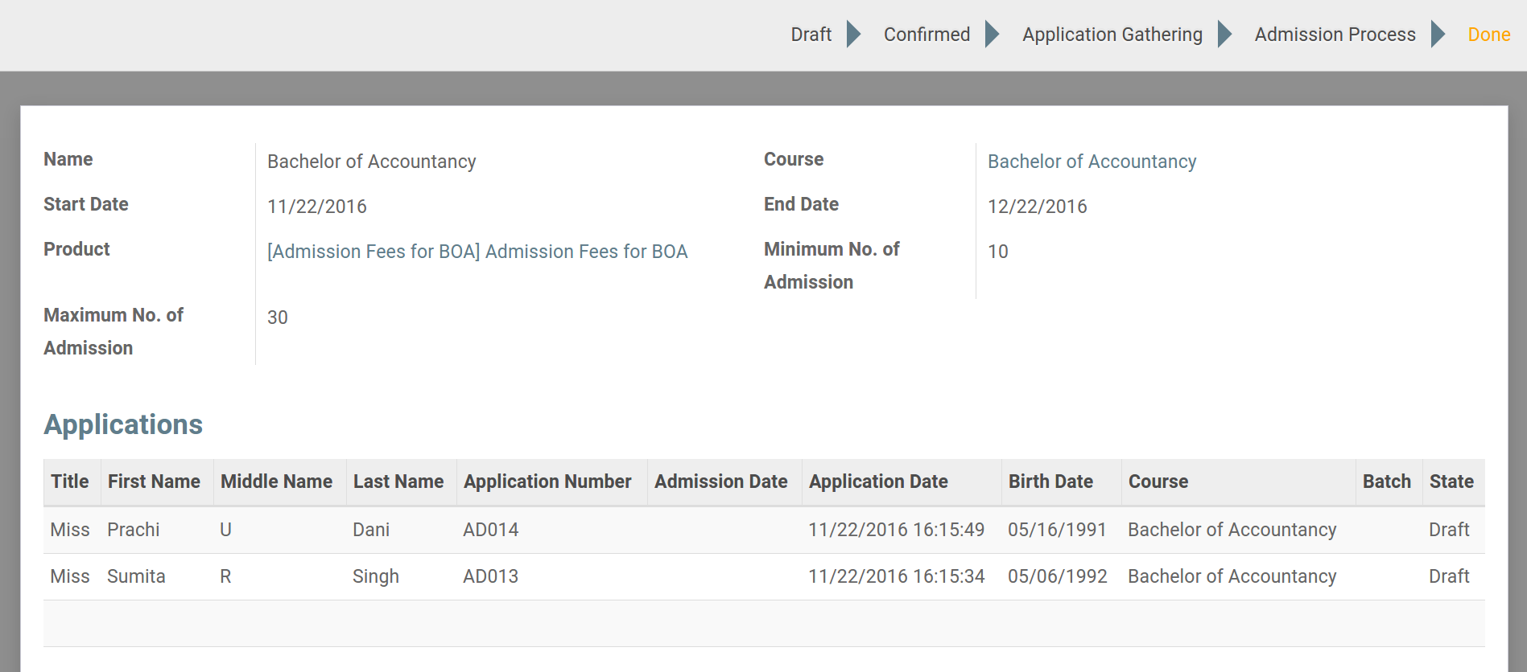Choose the Admission Process stage

pos(1335,35)
